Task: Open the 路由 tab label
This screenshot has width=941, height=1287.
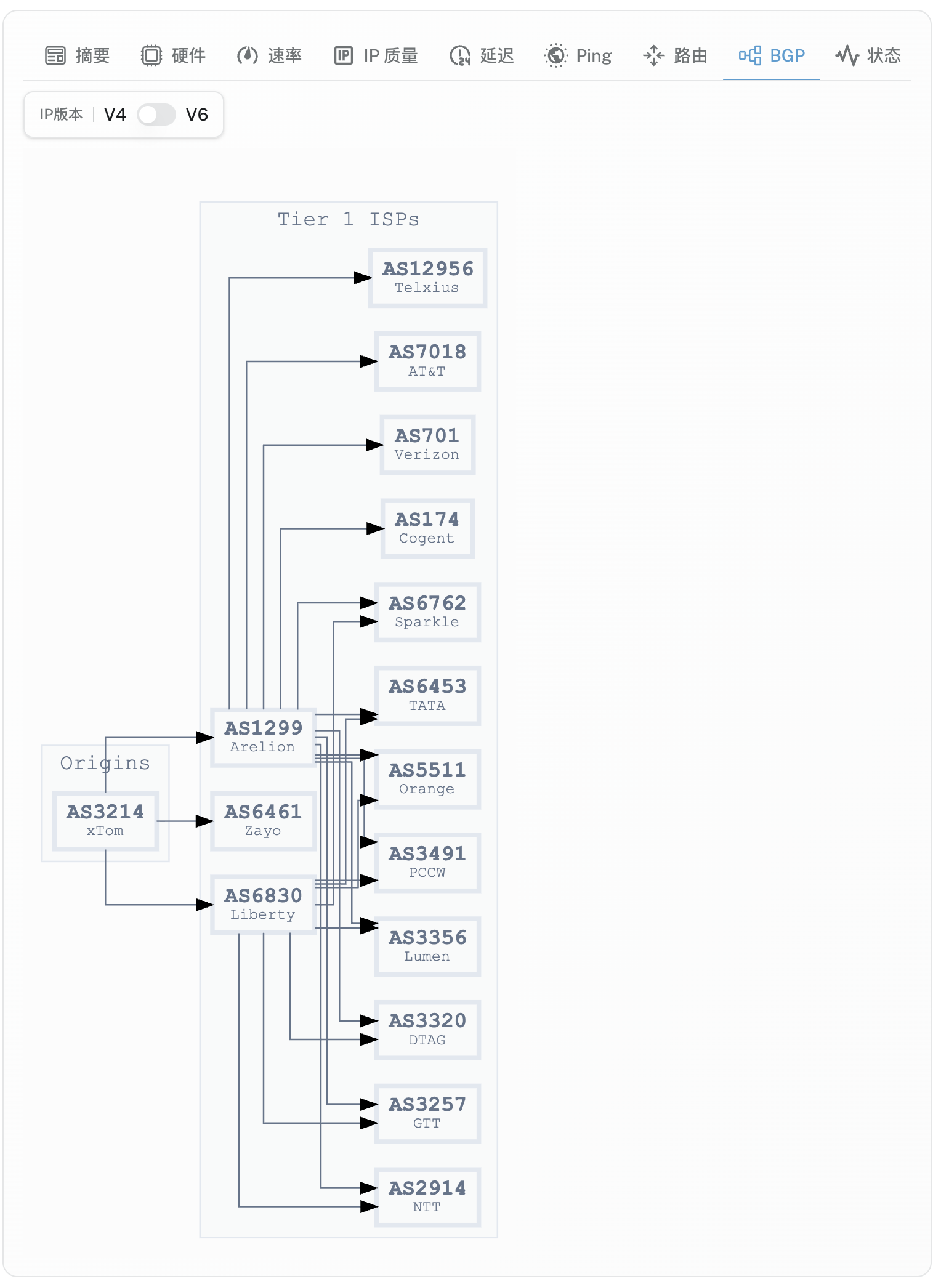Action: pos(690,55)
